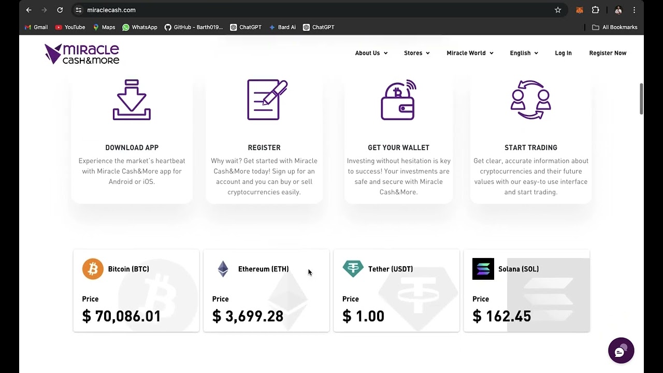Click the Register document pencil icon
This screenshot has width=663, height=373.
pyautogui.click(x=267, y=99)
